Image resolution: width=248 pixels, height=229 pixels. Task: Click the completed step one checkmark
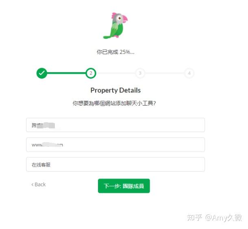pos(42,73)
